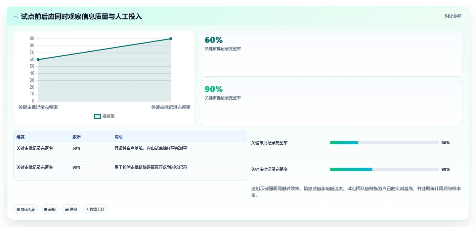Click the 指标值 legend text
Viewport: 476px width, 227px height.
tap(109, 116)
